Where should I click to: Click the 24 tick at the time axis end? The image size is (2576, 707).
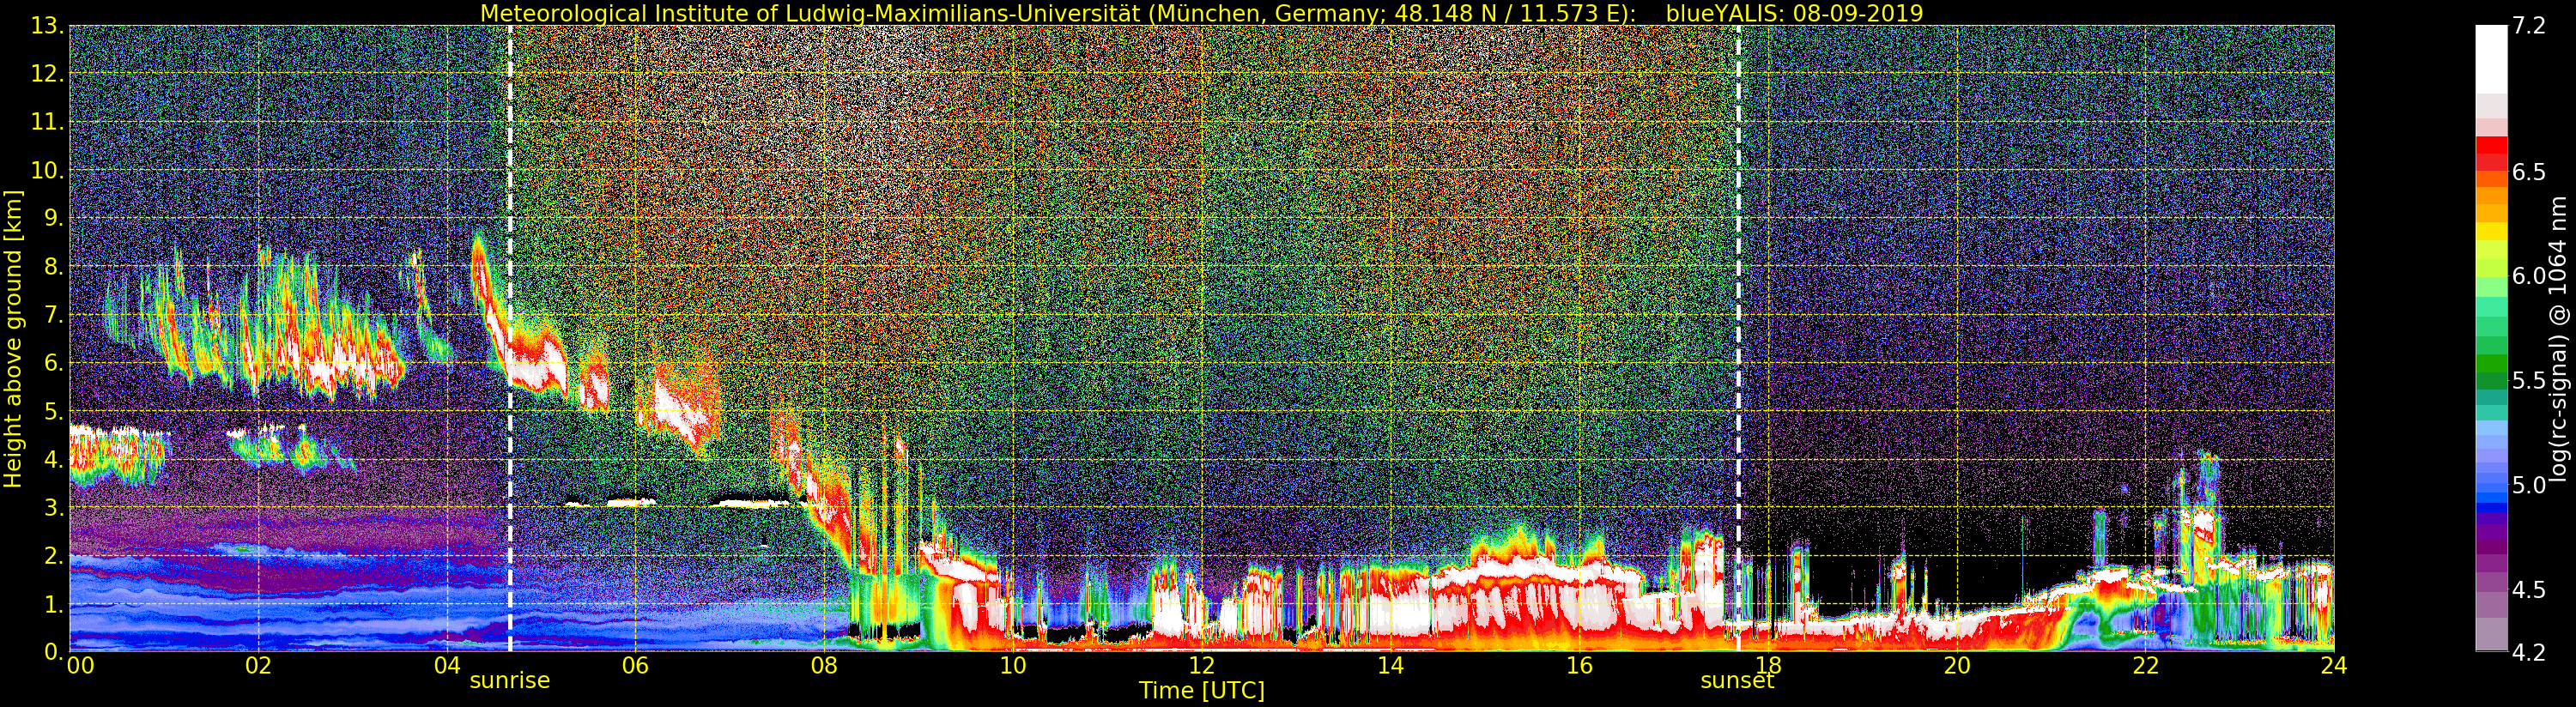coord(2333,666)
